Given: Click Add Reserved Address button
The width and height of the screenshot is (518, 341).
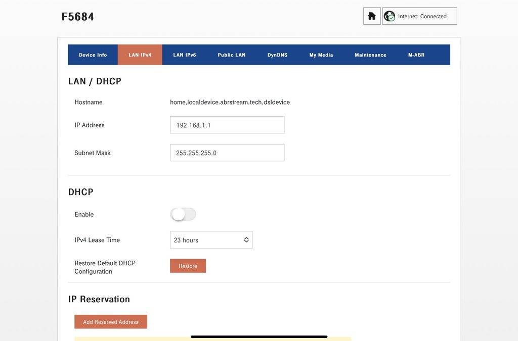Looking at the screenshot, I should tap(111, 322).
